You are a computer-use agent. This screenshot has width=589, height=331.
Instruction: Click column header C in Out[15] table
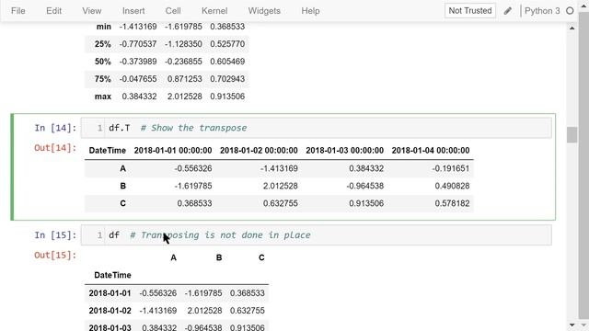261,257
